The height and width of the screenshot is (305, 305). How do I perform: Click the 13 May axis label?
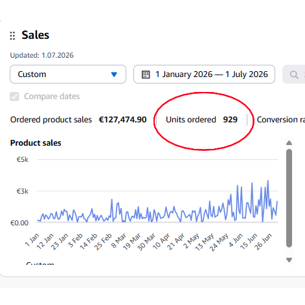click(x=205, y=242)
